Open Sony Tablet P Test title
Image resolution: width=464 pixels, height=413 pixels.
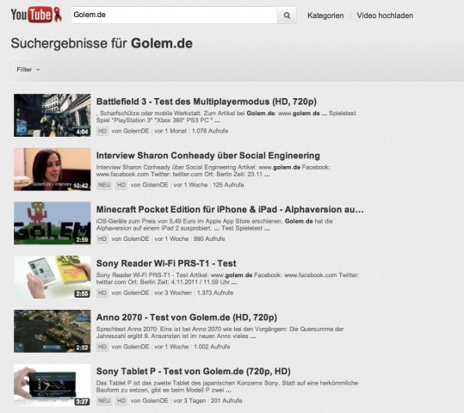(x=193, y=372)
